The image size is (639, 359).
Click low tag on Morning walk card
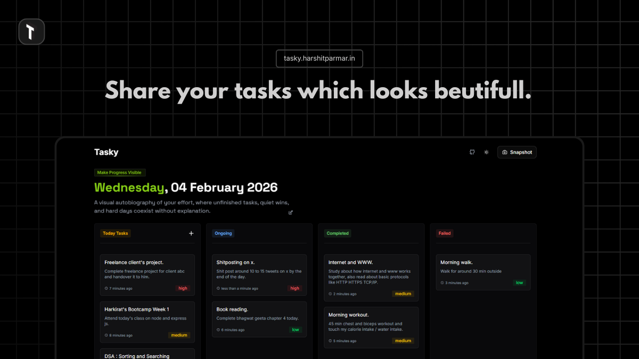point(519,282)
